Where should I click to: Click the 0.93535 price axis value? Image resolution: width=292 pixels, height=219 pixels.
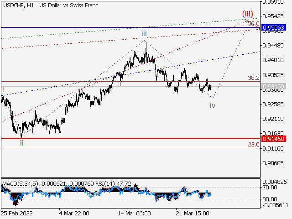click(273, 75)
